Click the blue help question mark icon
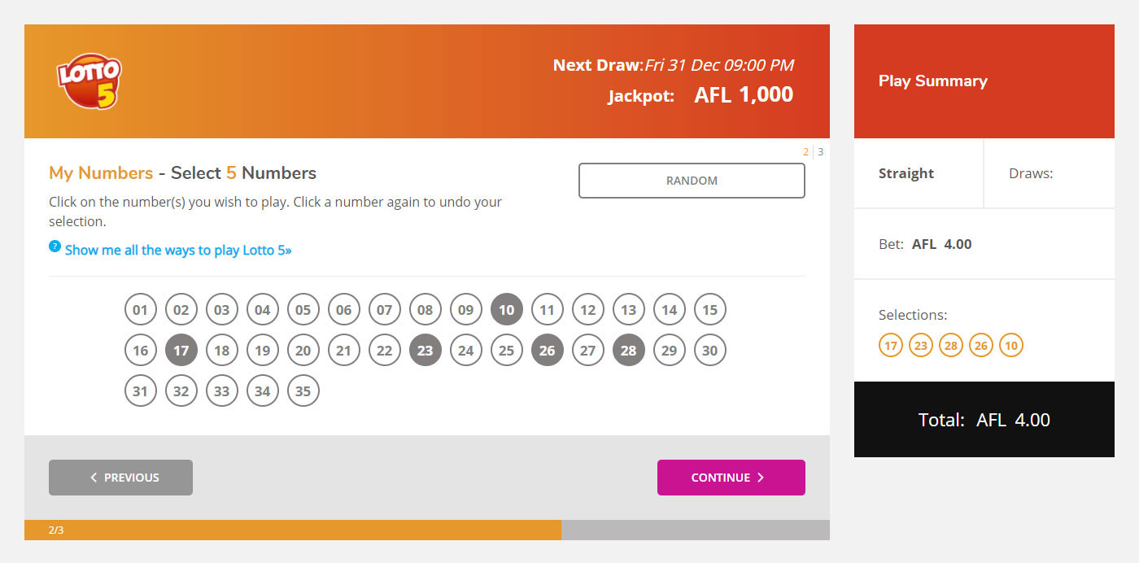 pos(55,246)
